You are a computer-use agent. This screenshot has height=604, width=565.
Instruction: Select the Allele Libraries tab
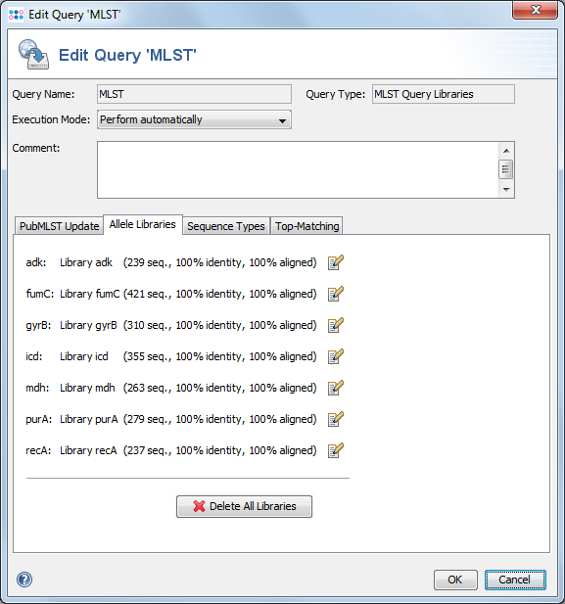[x=143, y=224]
